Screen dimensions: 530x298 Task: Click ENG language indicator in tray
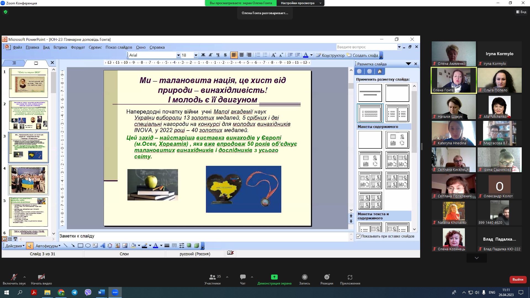[492, 292]
